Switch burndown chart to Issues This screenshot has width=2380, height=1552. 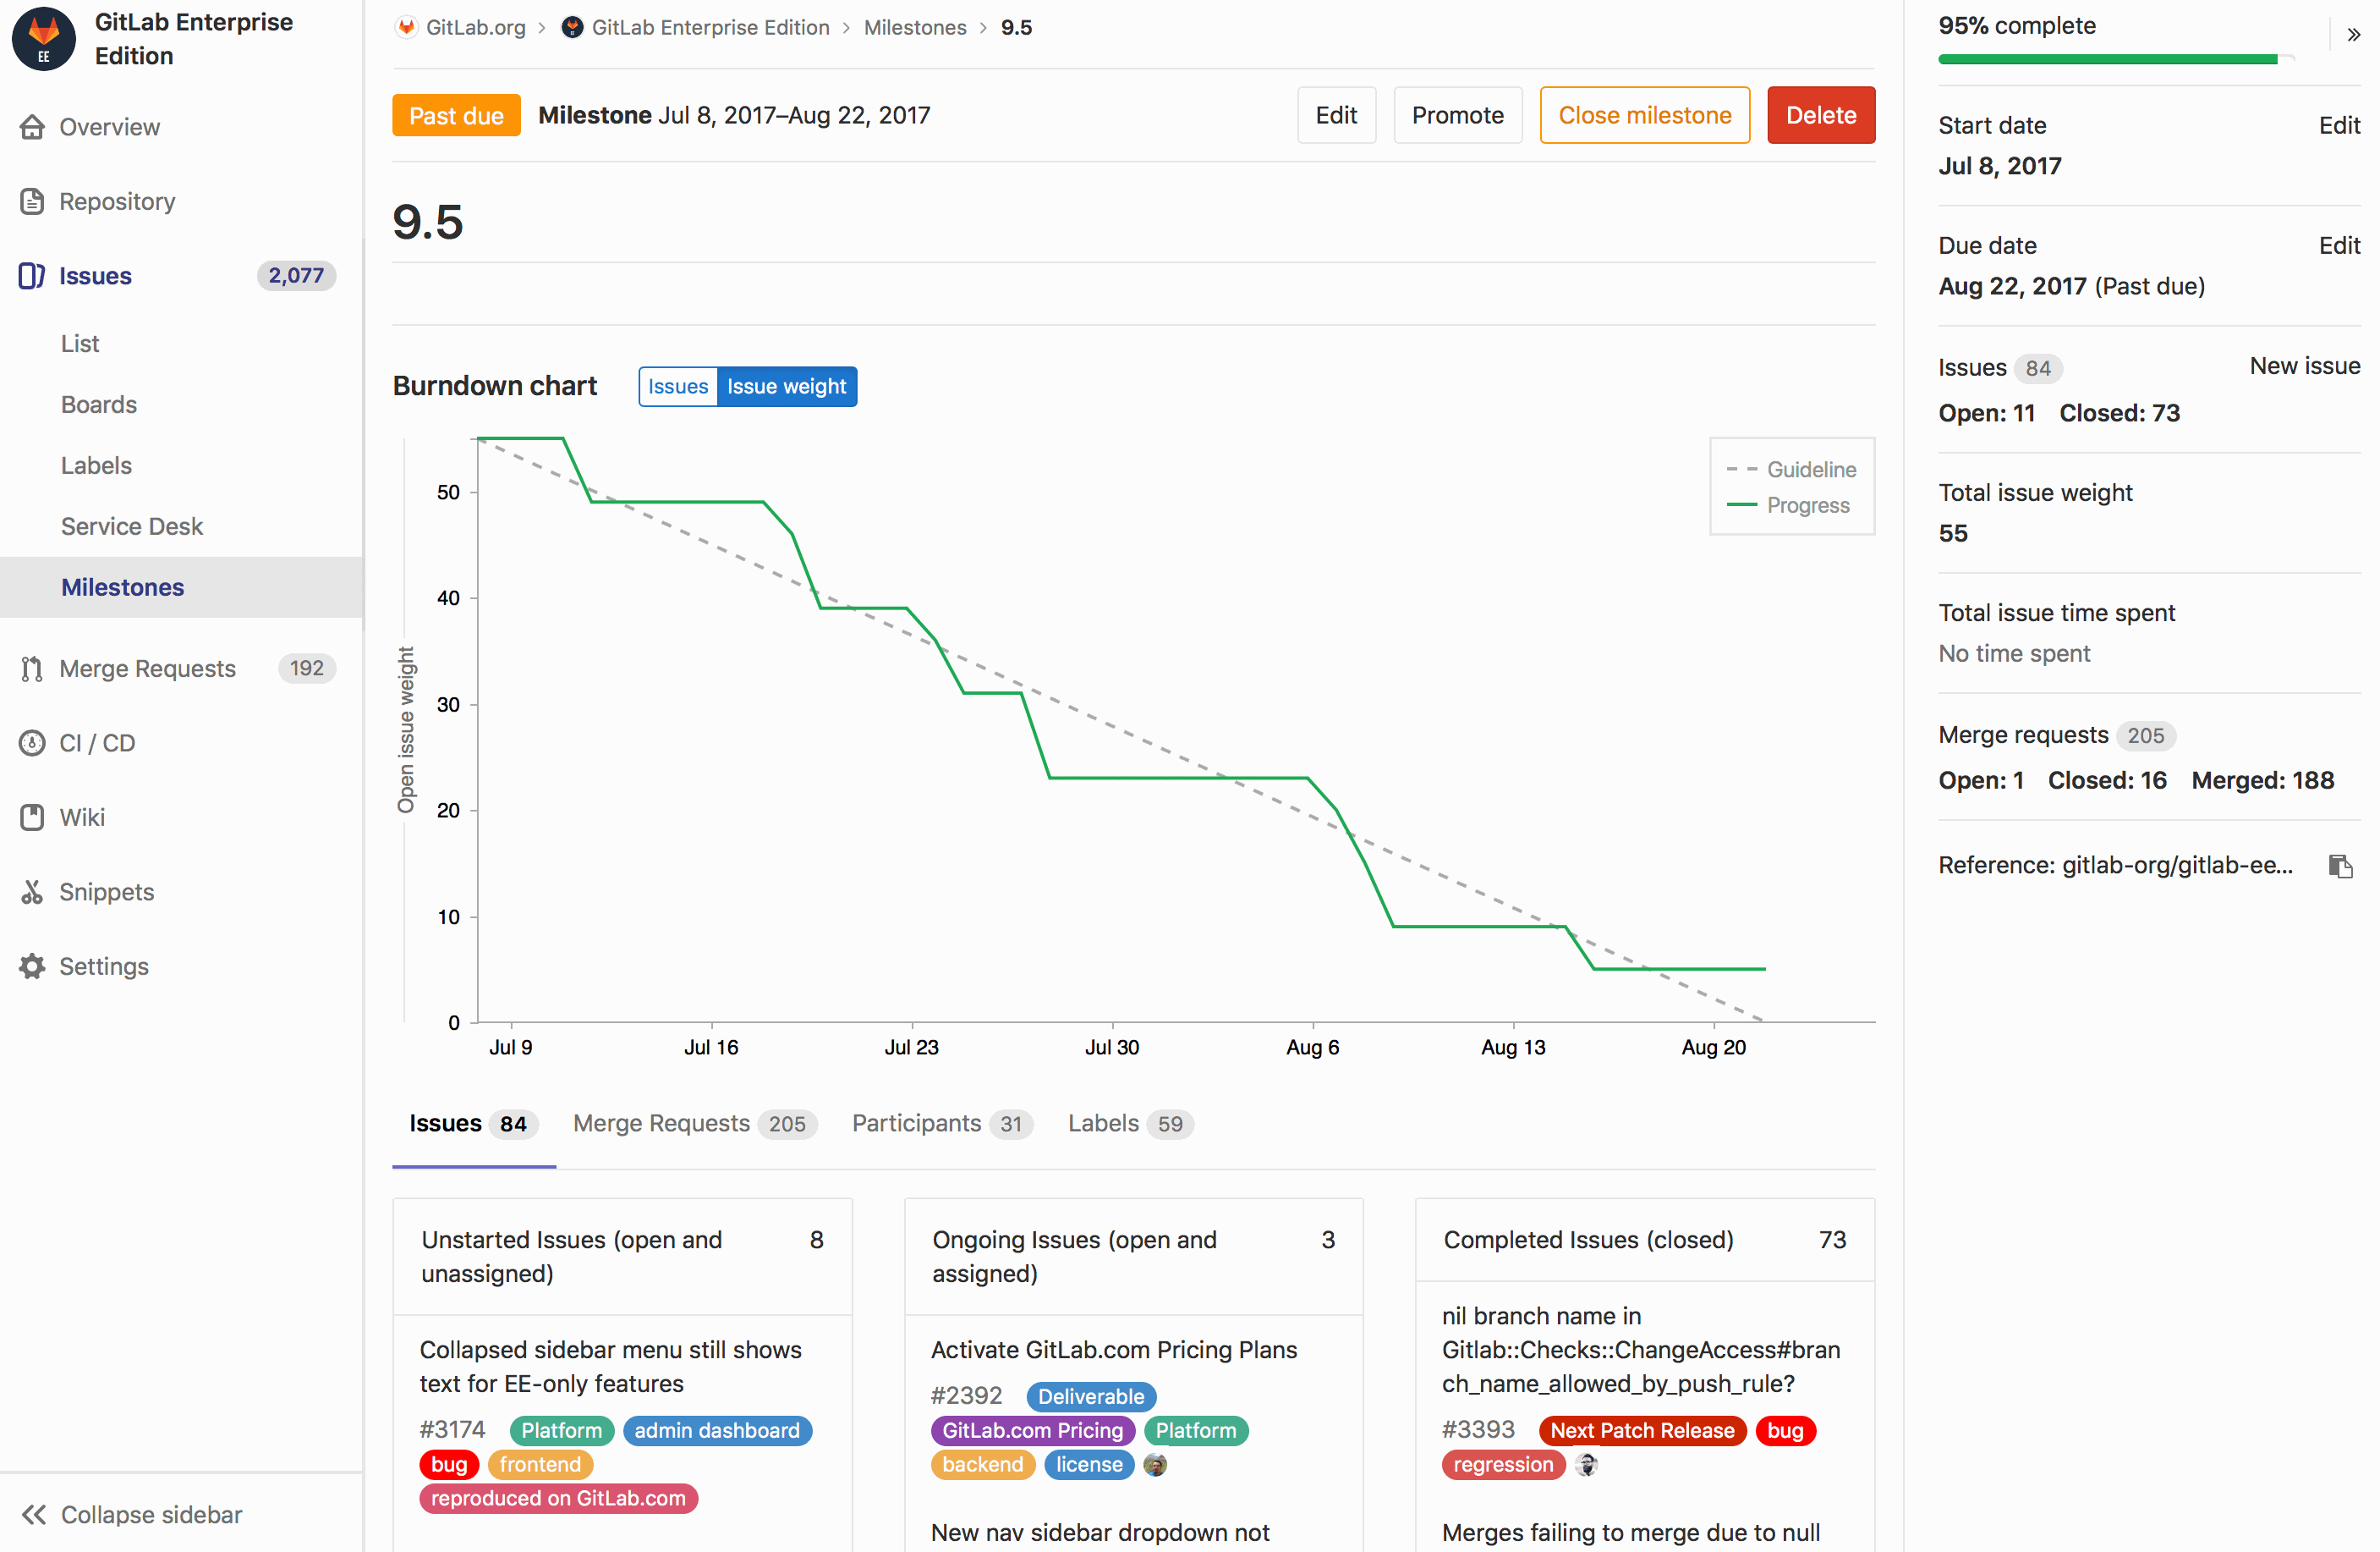[678, 386]
